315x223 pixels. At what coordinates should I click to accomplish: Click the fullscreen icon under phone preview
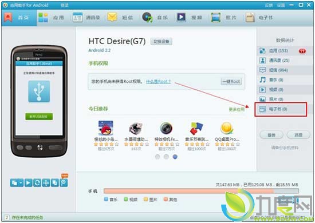click(x=46, y=183)
